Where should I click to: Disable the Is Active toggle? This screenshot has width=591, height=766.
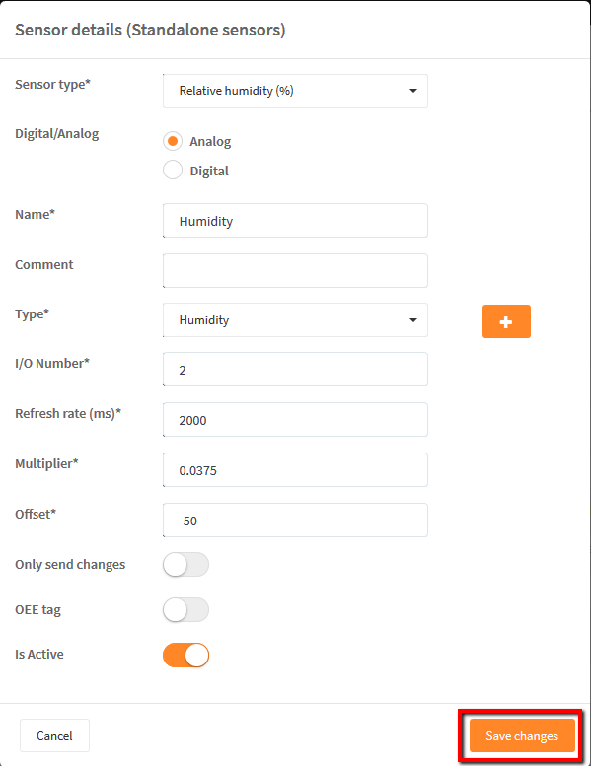pos(185,656)
